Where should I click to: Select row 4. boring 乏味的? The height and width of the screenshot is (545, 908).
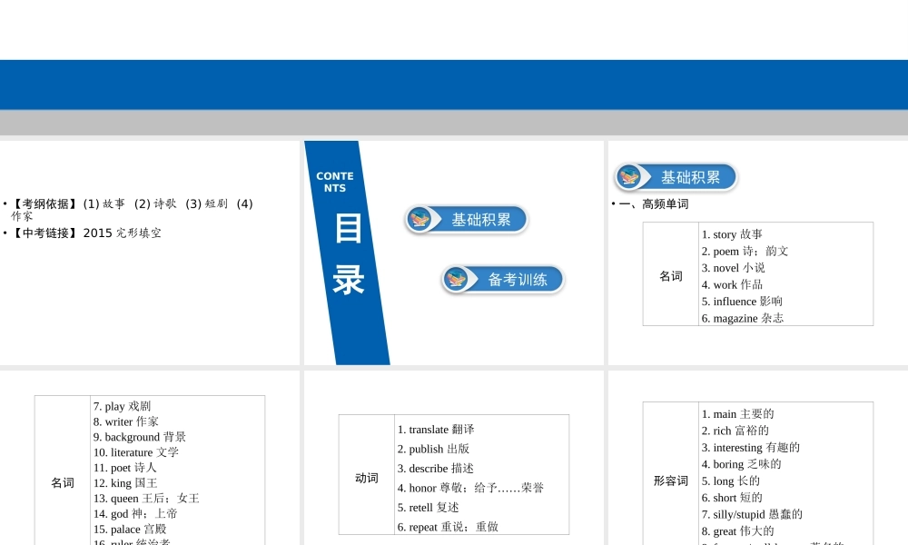coord(741,464)
